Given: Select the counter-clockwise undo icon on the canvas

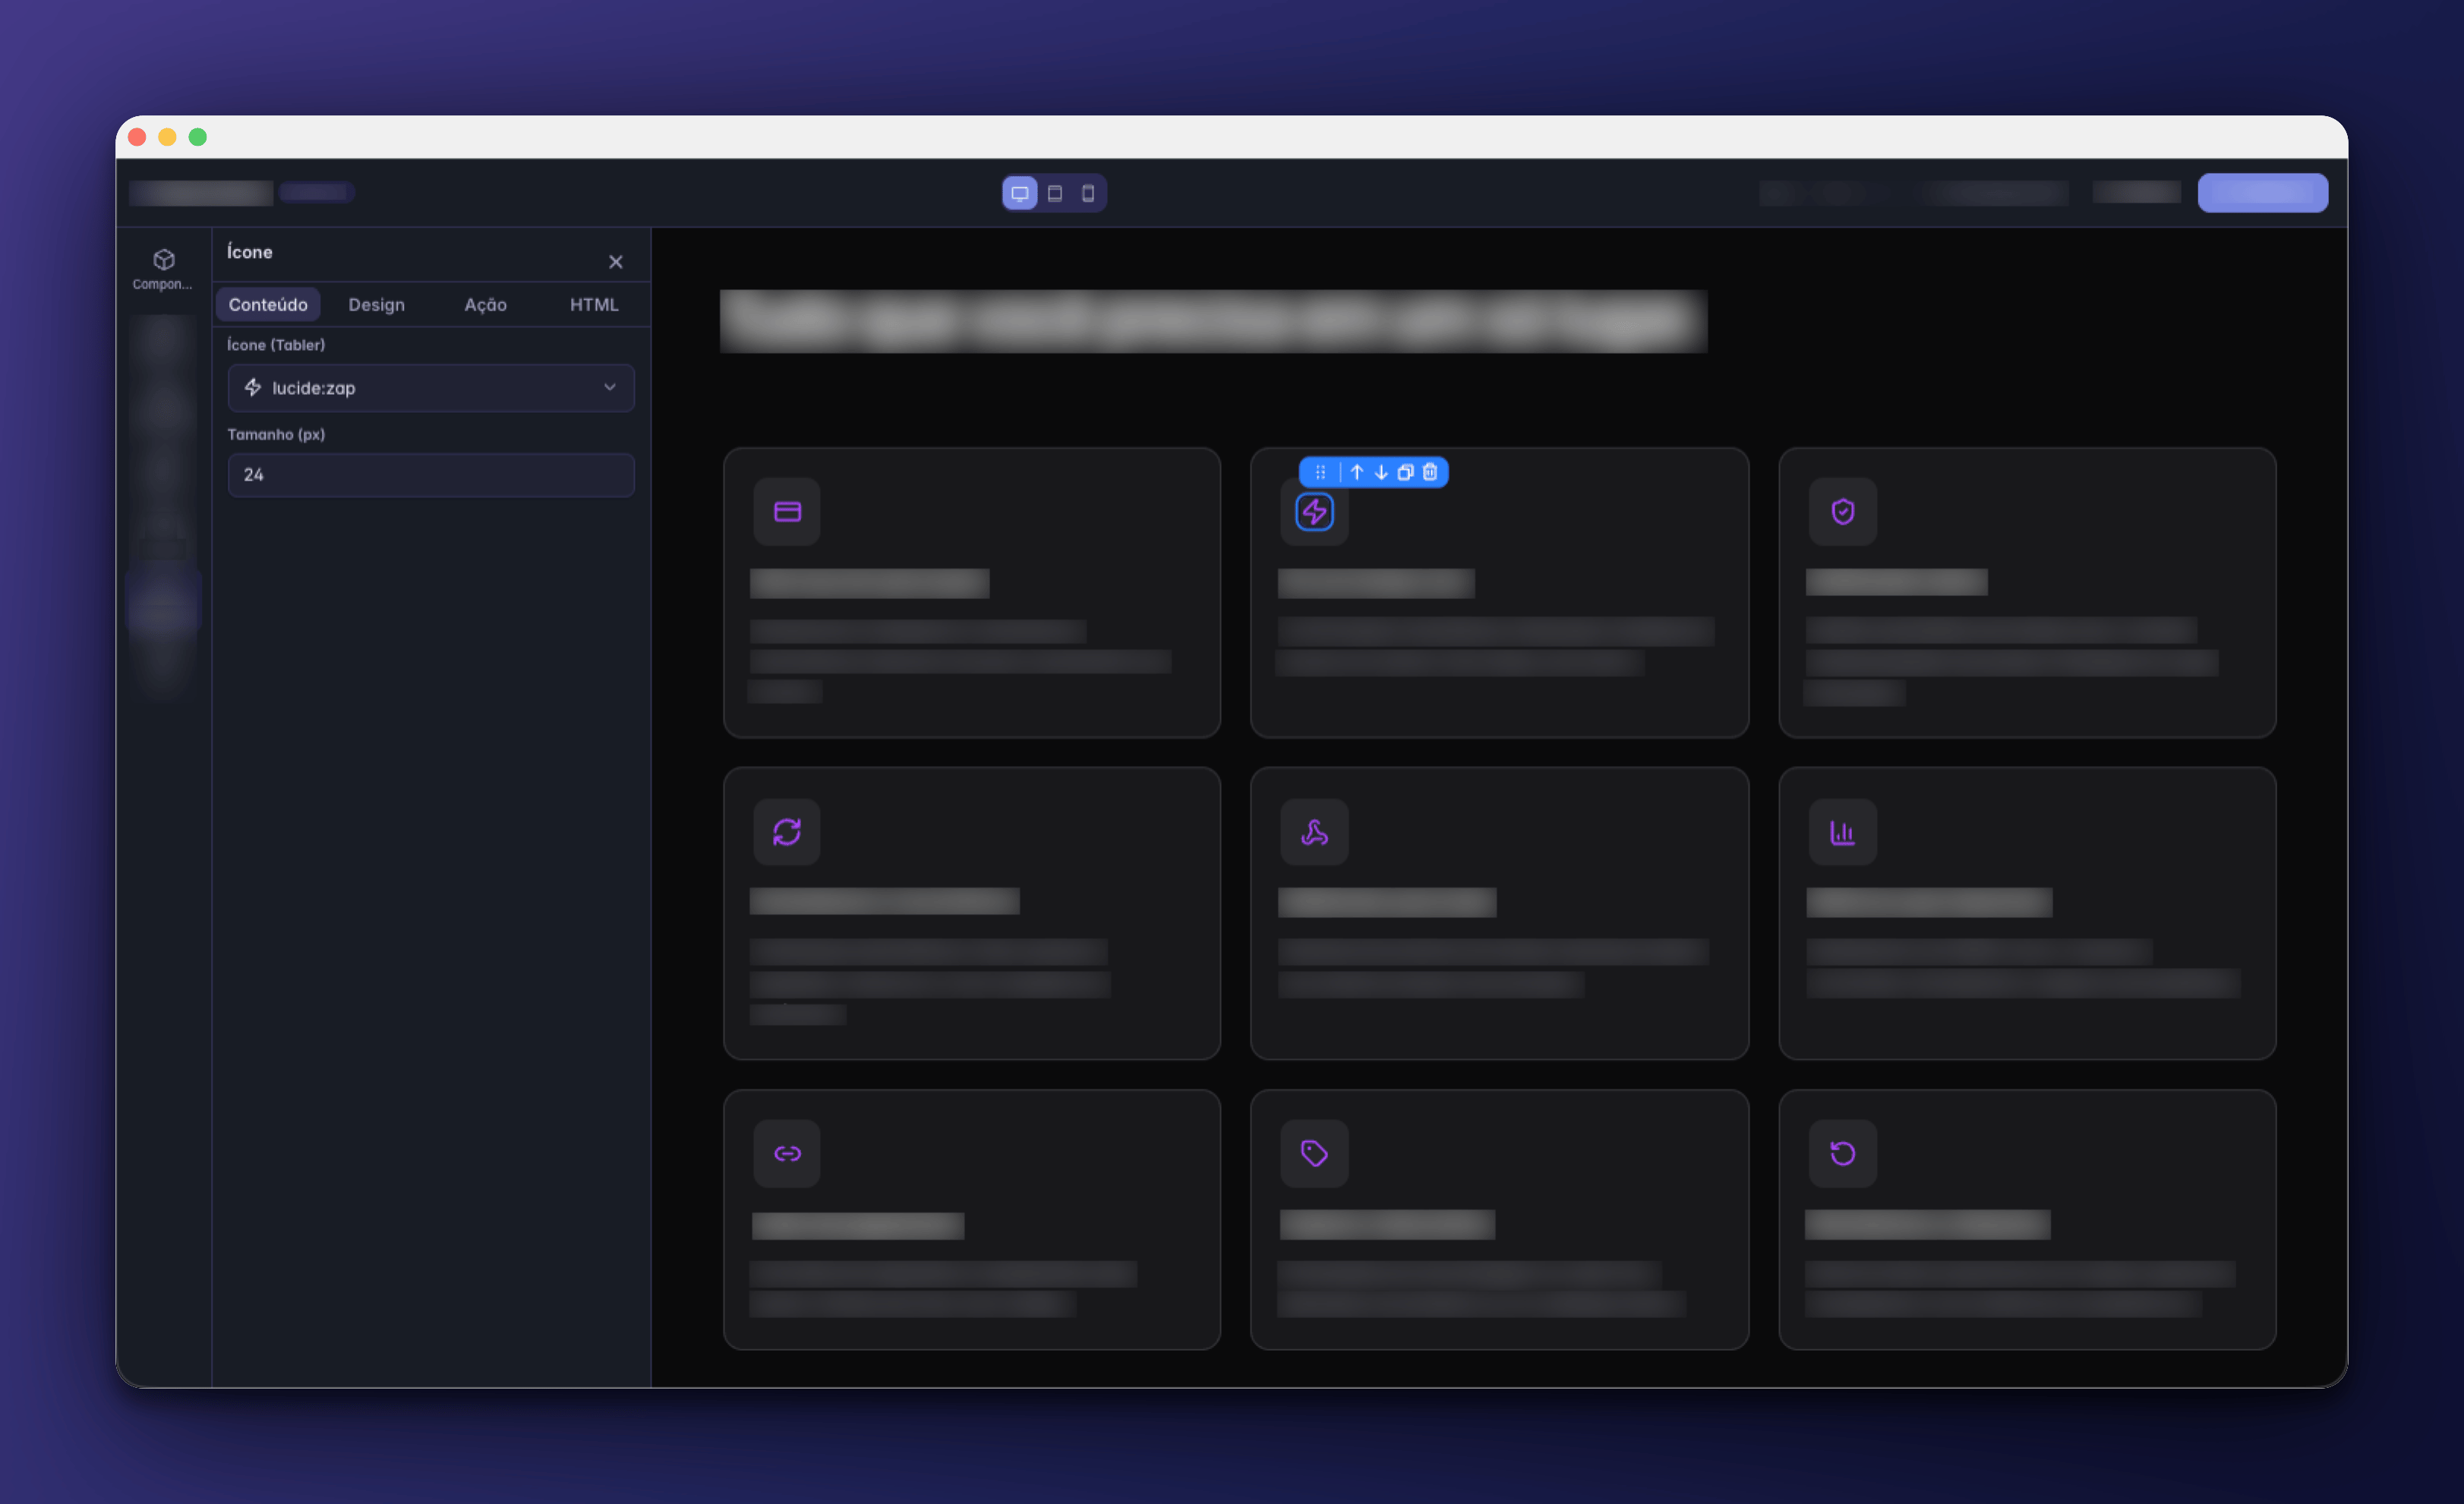Looking at the screenshot, I should pos(1843,1154).
